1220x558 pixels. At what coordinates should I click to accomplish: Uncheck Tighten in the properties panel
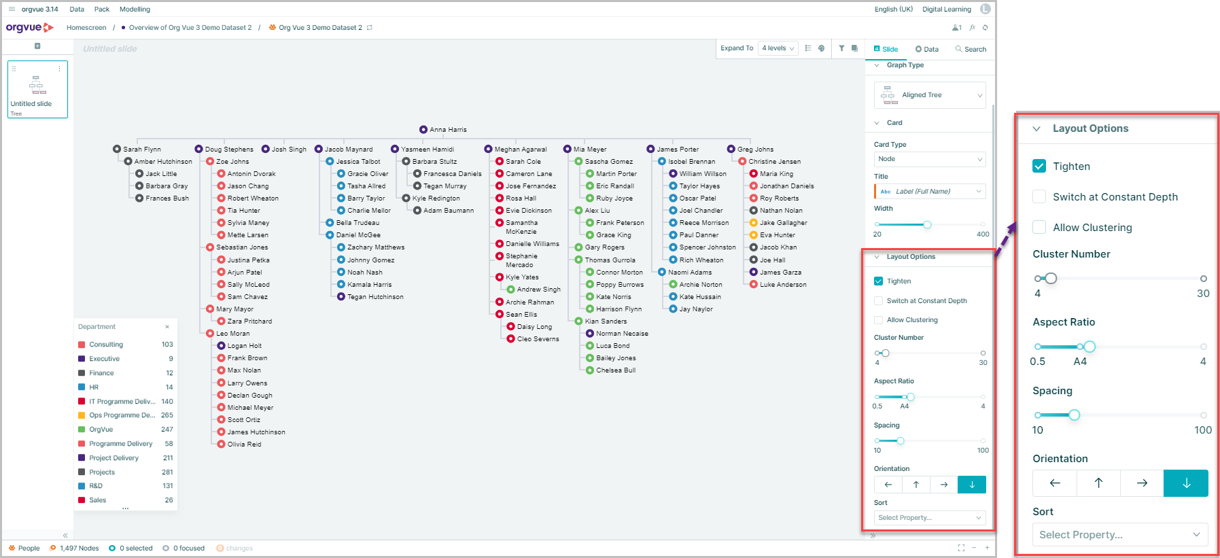click(878, 281)
